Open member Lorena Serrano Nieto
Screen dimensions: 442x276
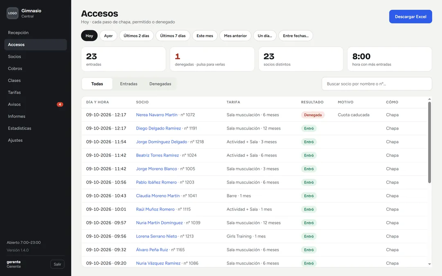(156, 236)
